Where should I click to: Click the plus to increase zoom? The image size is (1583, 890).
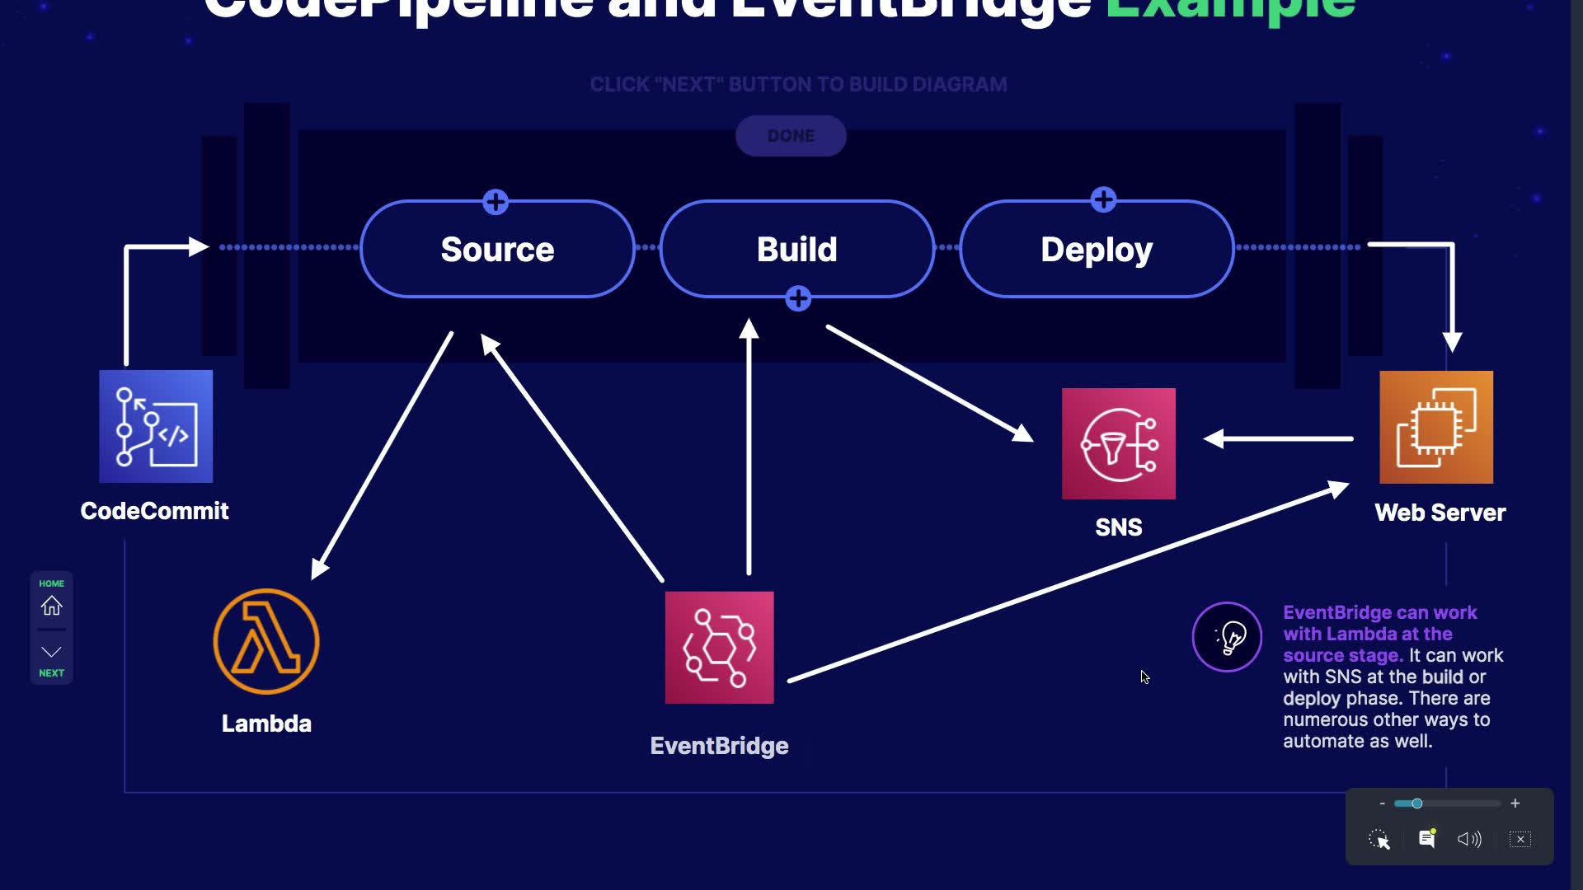(x=1515, y=803)
